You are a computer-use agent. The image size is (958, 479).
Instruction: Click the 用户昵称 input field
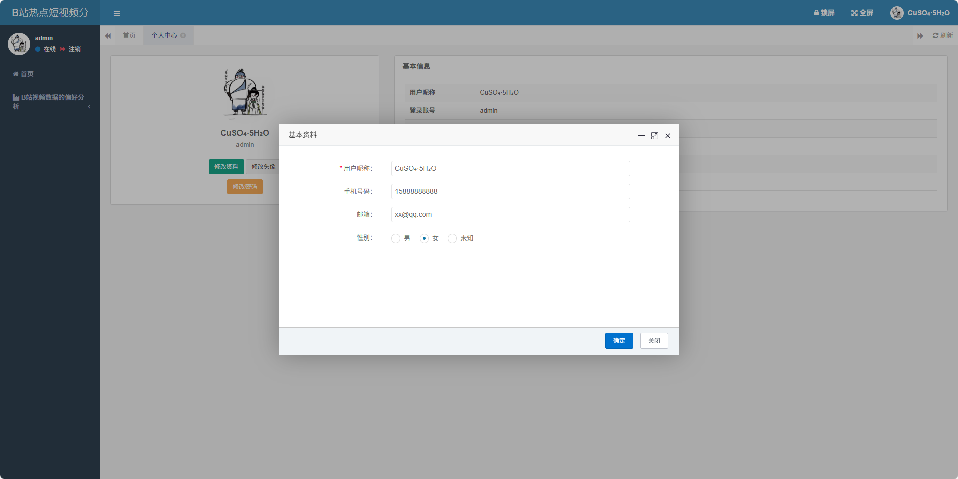pyautogui.click(x=510, y=169)
